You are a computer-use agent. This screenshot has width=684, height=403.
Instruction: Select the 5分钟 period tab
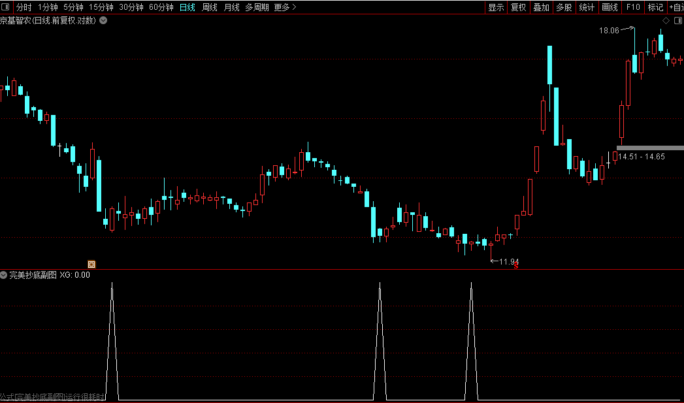coord(73,7)
